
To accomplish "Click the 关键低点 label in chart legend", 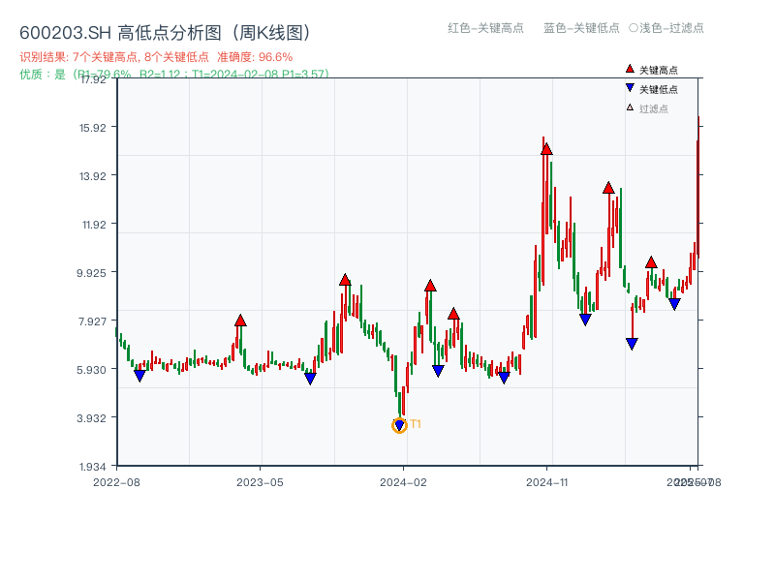I will 659,89.
